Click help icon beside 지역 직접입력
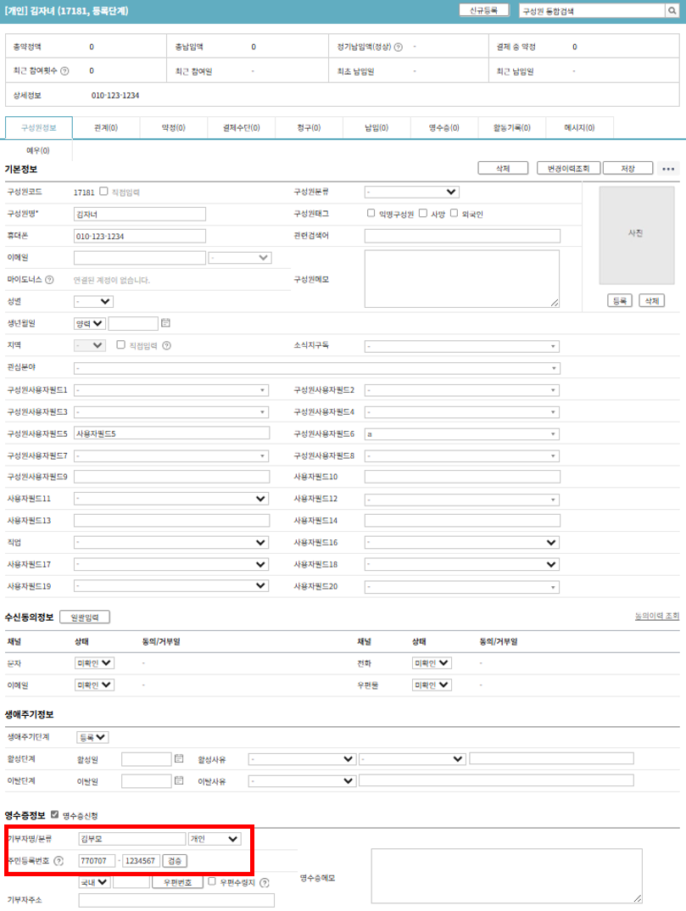 coord(167,345)
